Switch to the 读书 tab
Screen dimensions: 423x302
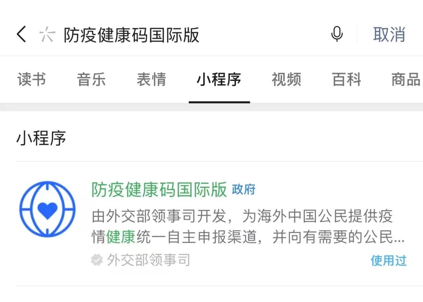(32, 79)
